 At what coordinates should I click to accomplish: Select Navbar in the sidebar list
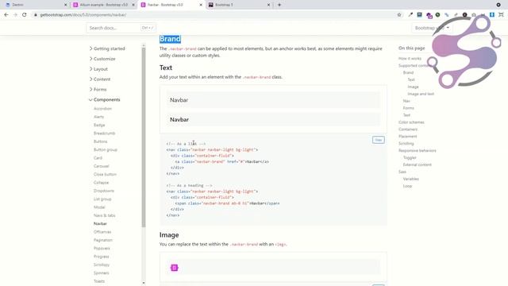[x=100, y=224]
